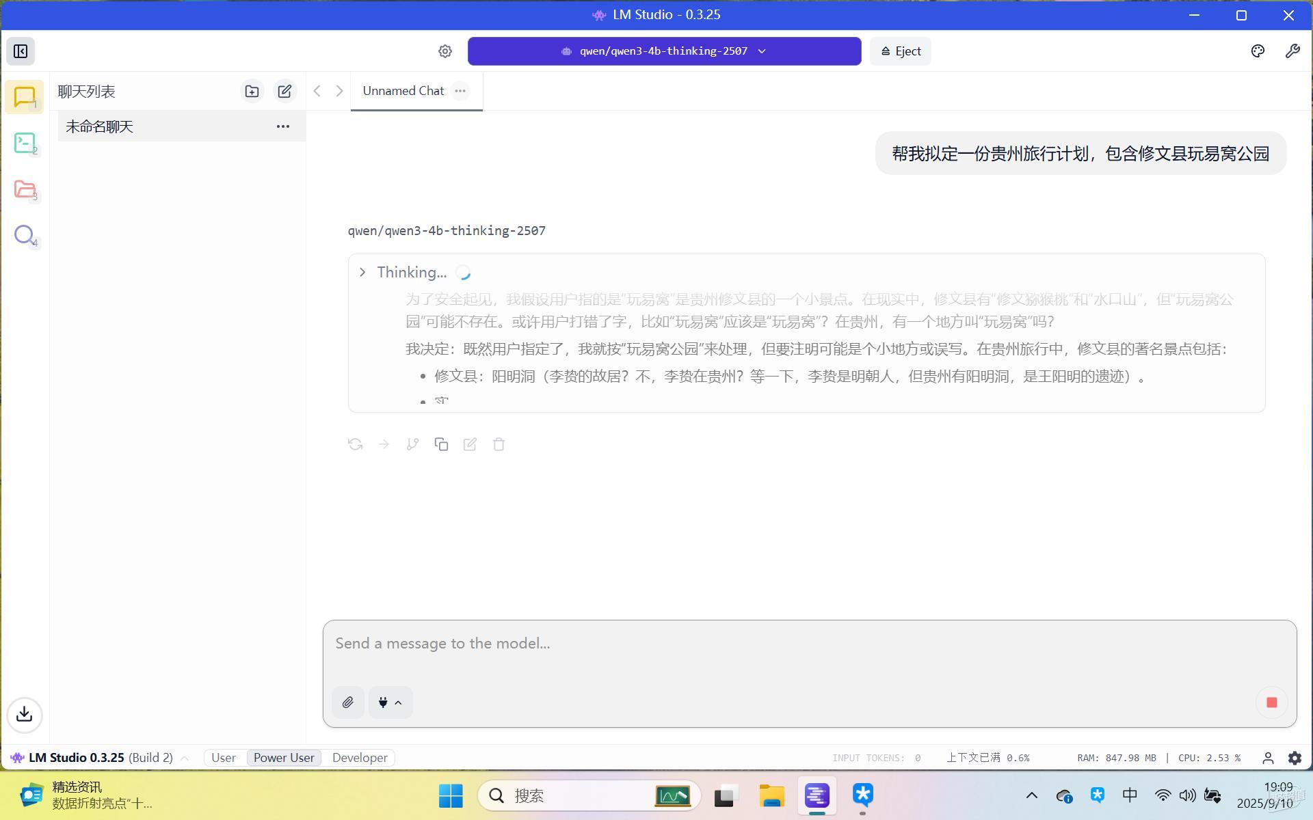
Task: Open downloads panel icon at bottom-left
Action: pyautogui.click(x=25, y=714)
